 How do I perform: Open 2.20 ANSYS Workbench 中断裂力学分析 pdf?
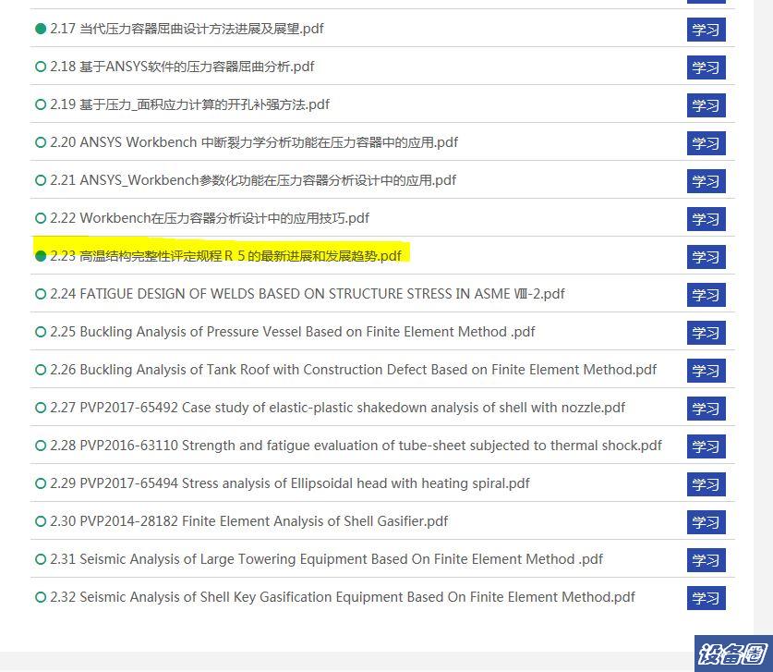pos(254,142)
